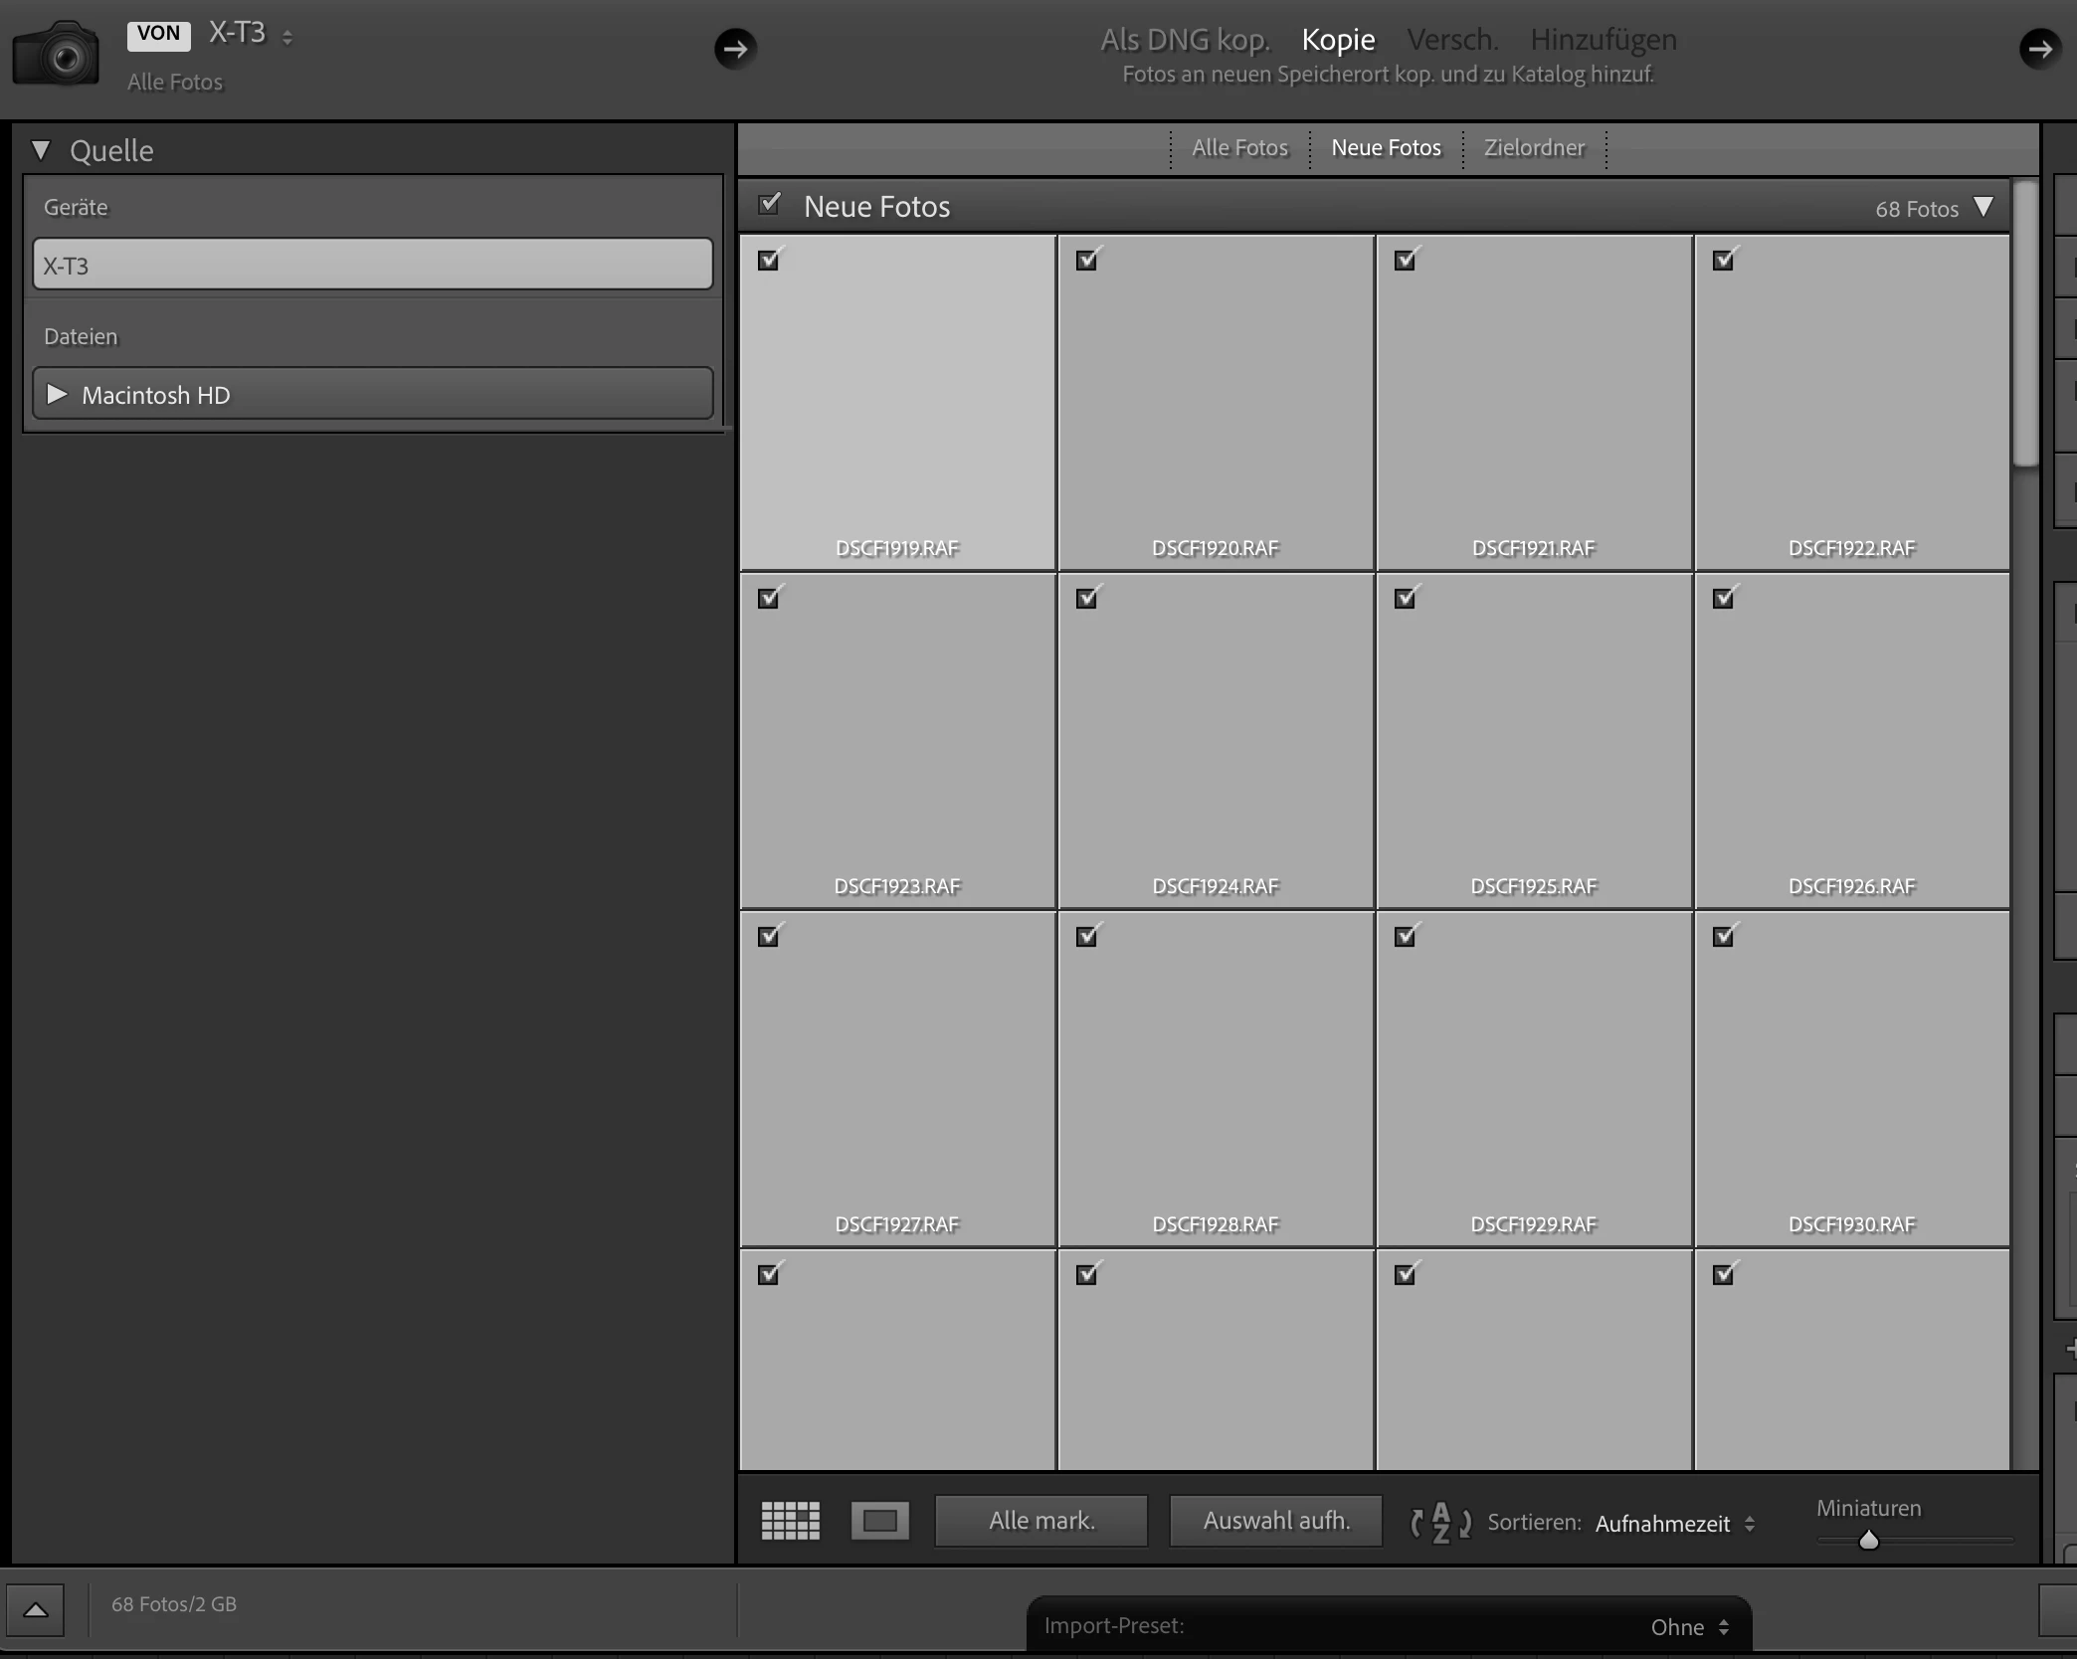Image resolution: width=2077 pixels, height=1659 pixels.
Task: Click the camera source icon
Action: [56, 55]
